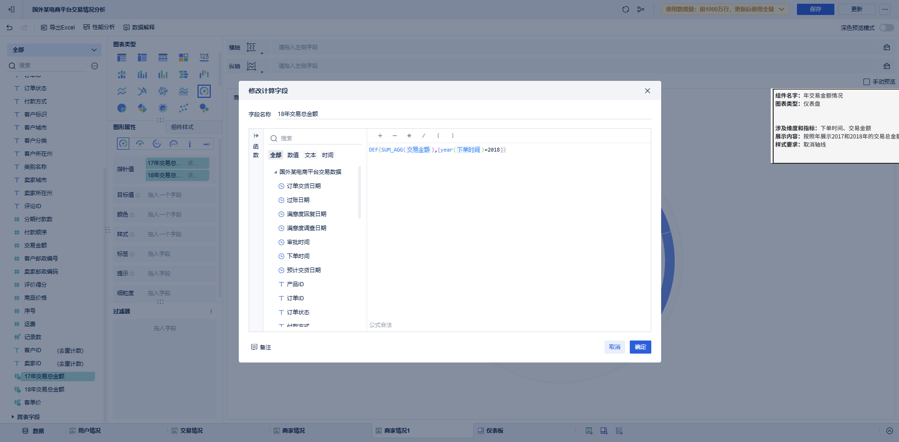Insert the divide operator
The width and height of the screenshot is (899, 442).
click(424, 136)
